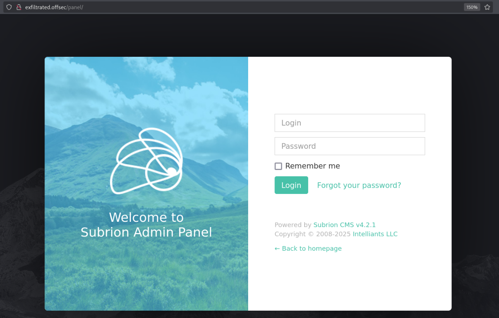Screen dimensions: 499x318
Task: Enable the Remember me checkbox
Action: [x=278, y=166]
